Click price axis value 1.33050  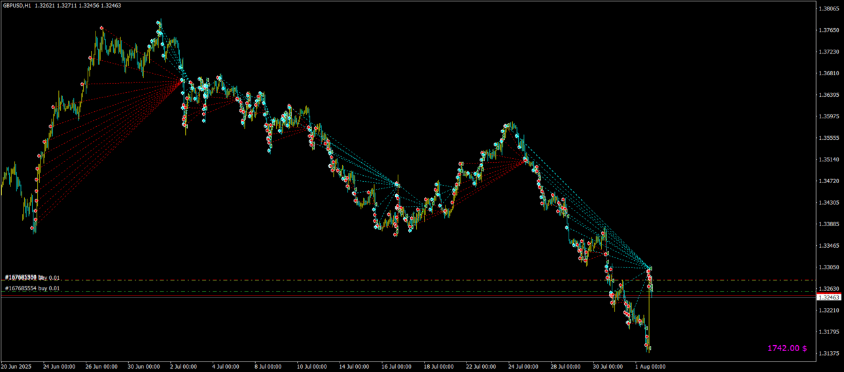(x=829, y=267)
